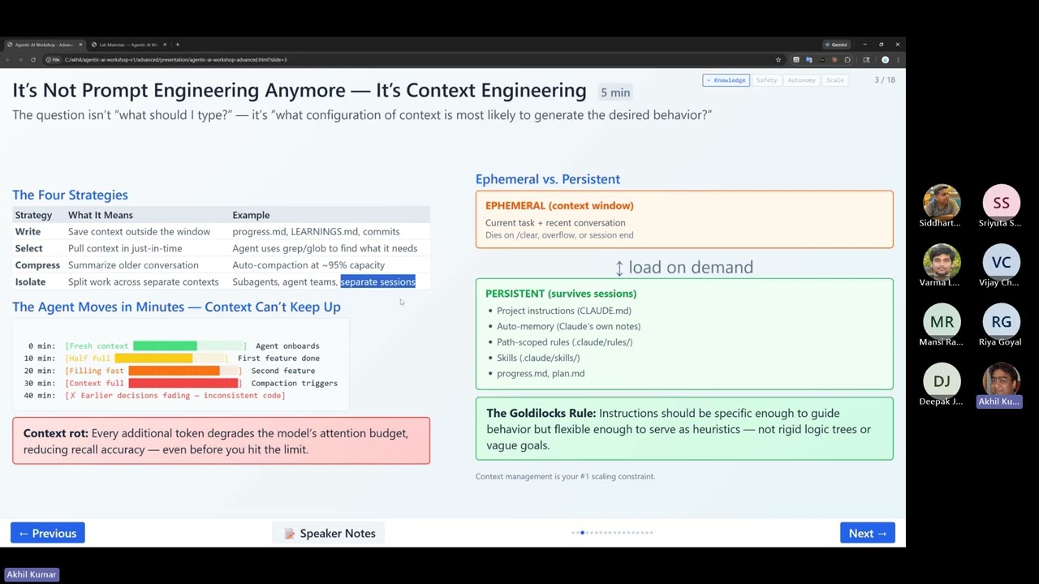Click the SS Sriyuta participant avatar
The width and height of the screenshot is (1039, 584).
coord(1001,203)
